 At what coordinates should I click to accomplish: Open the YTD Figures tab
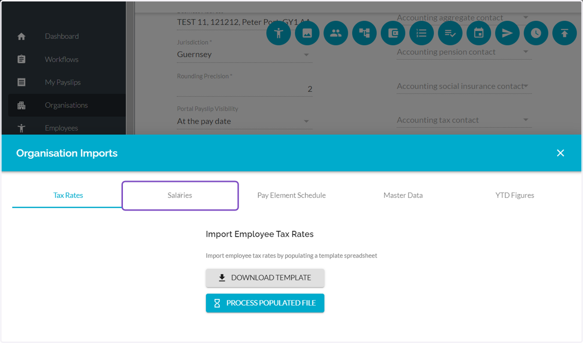515,196
